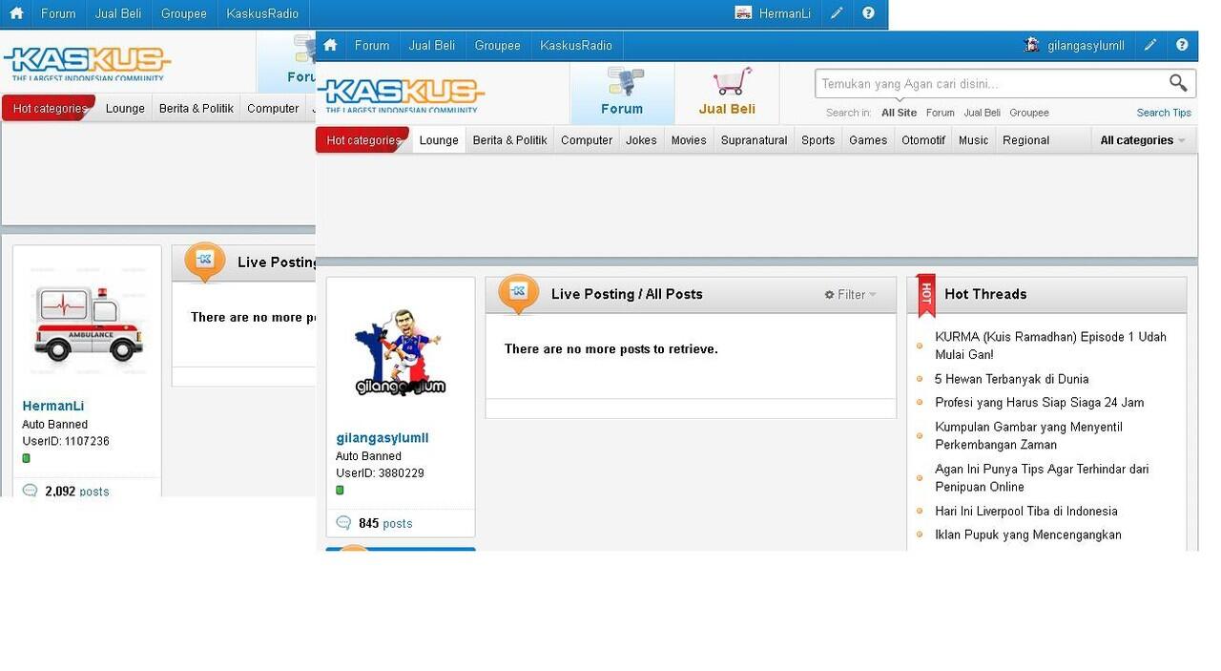Open Jual Beli in gilangasylumII top bar

click(x=432, y=45)
